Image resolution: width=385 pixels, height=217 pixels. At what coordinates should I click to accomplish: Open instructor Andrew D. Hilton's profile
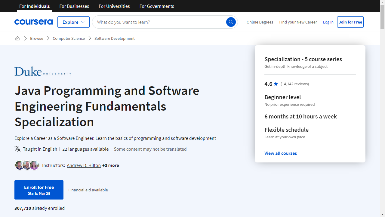click(84, 165)
